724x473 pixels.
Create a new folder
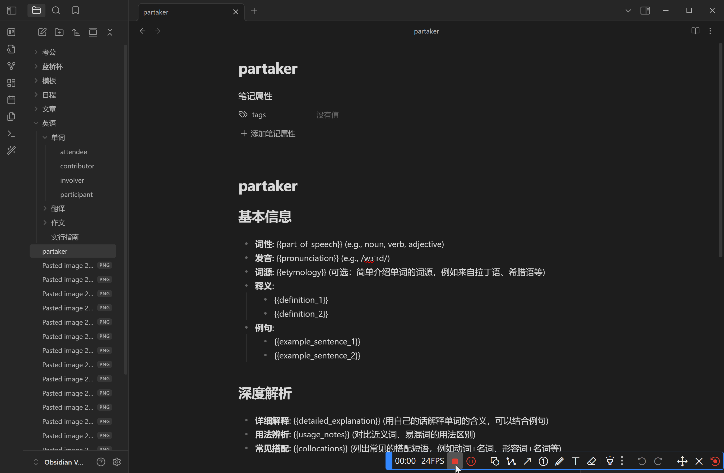point(59,32)
